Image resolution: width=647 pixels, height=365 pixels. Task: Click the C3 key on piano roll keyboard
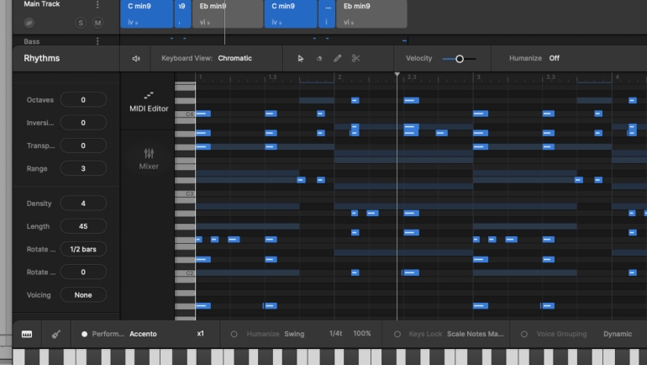click(x=185, y=193)
